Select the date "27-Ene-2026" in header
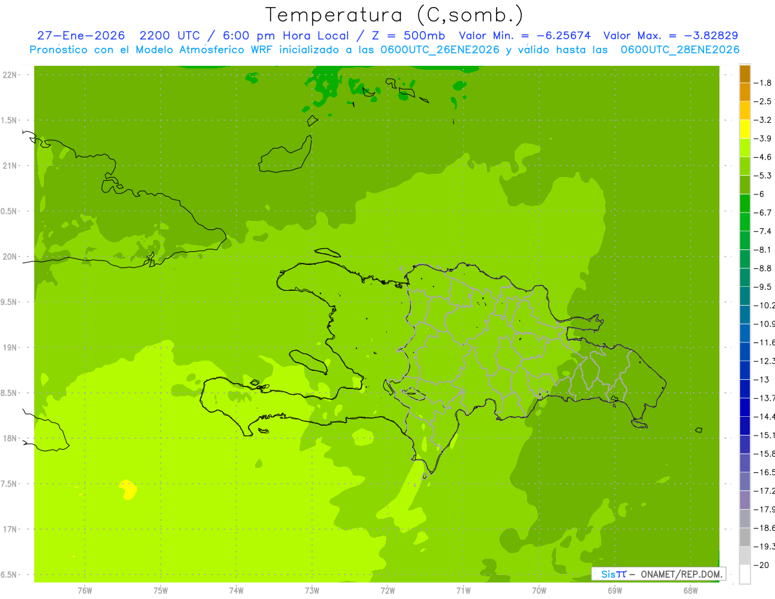 [81, 36]
